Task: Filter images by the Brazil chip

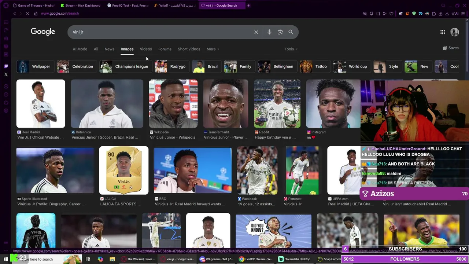Action: pyautogui.click(x=206, y=66)
